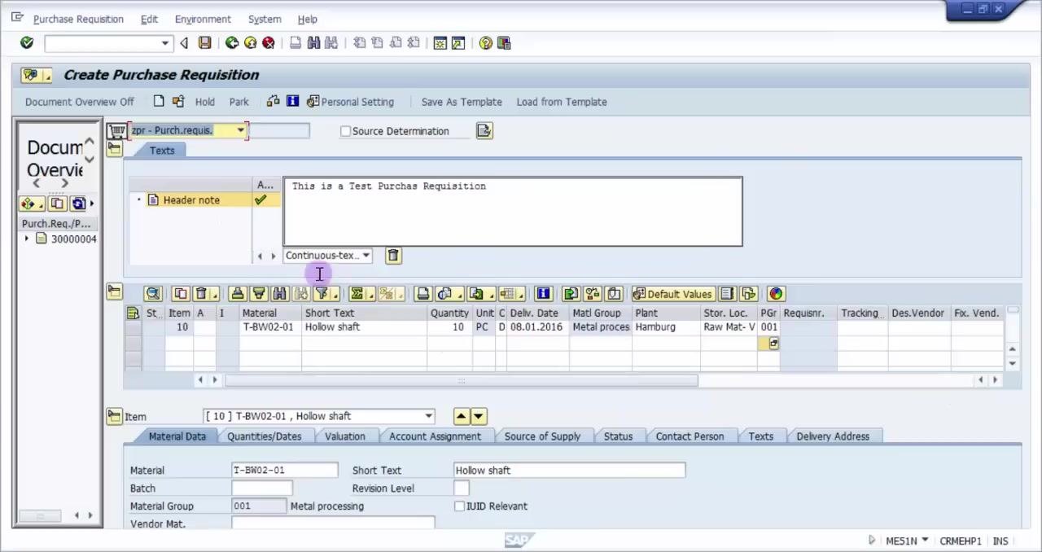Click the Save floppy disk icon
The width and height of the screenshot is (1042, 552).
[x=205, y=43]
